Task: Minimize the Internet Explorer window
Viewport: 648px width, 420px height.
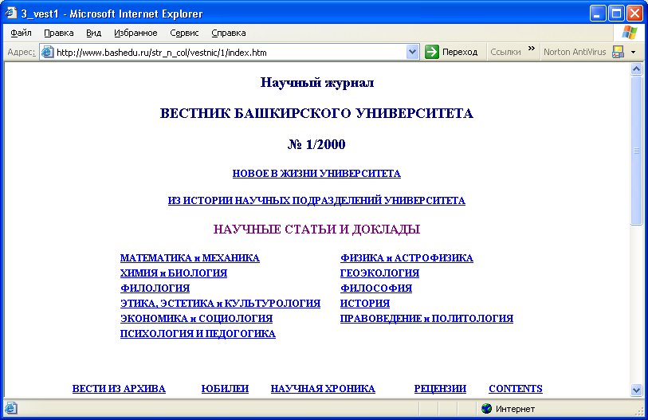Action: (597, 14)
